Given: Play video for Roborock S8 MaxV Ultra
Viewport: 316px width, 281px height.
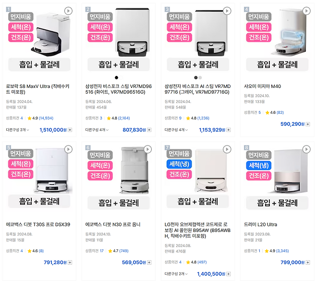Looking at the screenshot, I should point(68,11).
